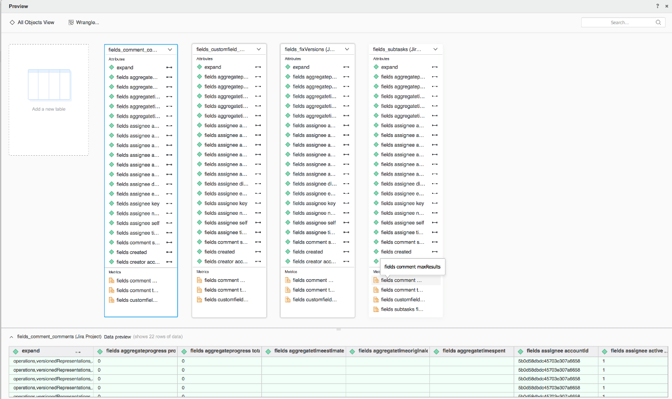
Task: Click attribute diamond icon for expand in fields_fixVersions
Action: 288,67
